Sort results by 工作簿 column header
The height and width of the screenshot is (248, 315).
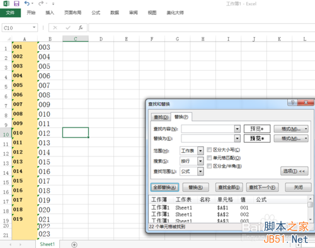click(159, 199)
